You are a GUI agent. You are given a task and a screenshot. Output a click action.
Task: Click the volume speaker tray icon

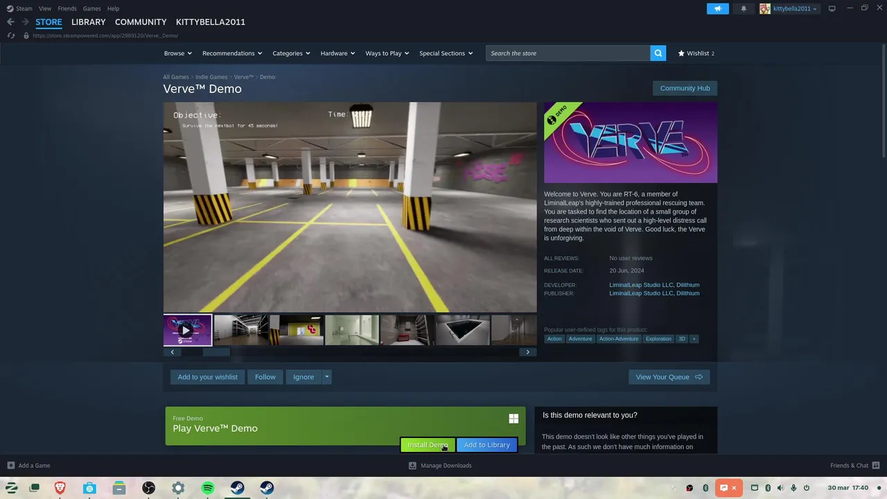pos(780,488)
